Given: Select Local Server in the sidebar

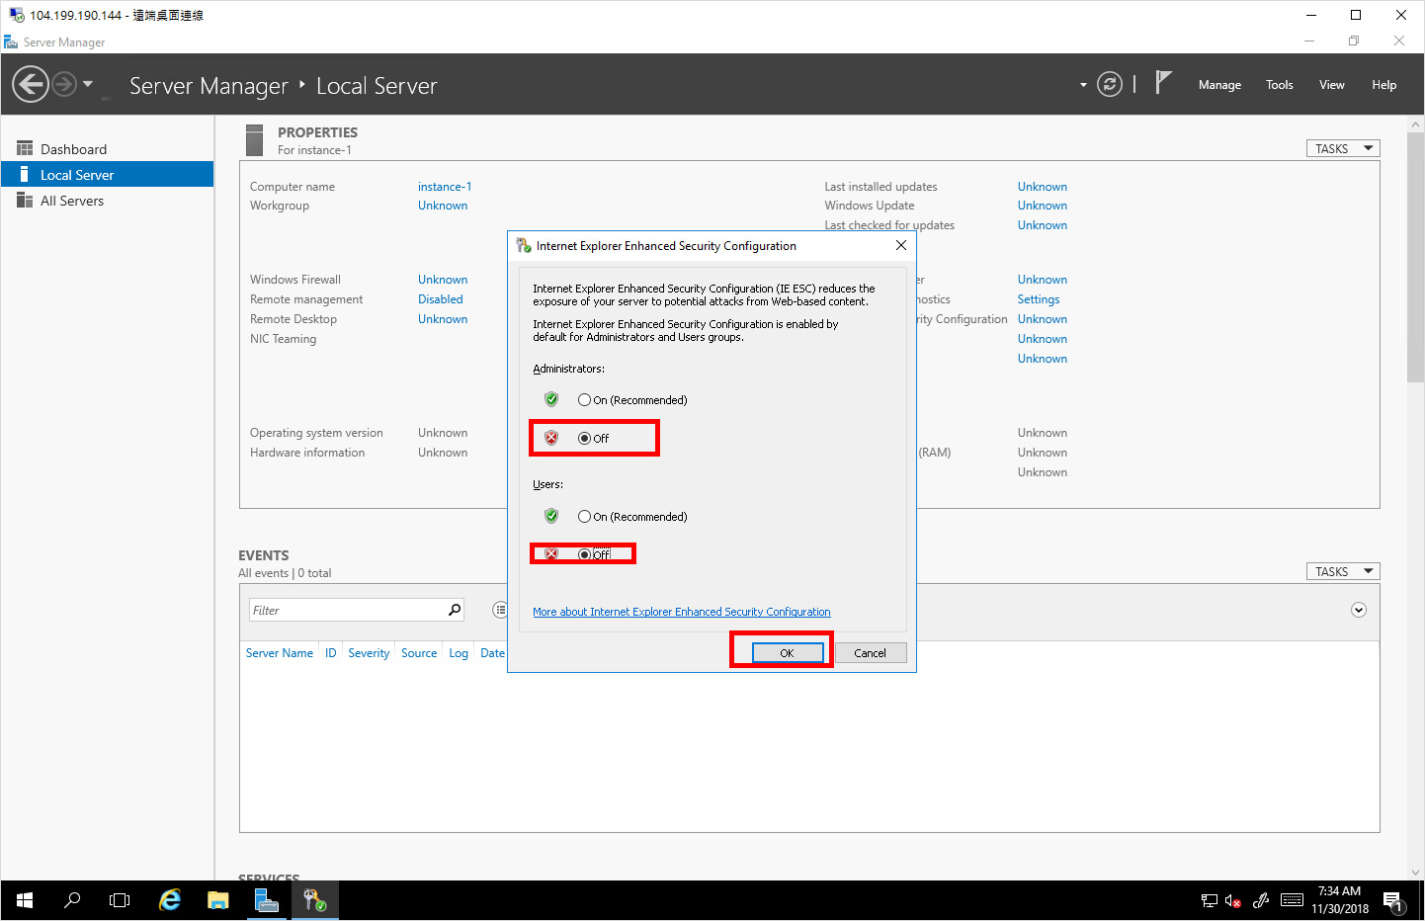Looking at the screenshot, I should coord(107,175).
